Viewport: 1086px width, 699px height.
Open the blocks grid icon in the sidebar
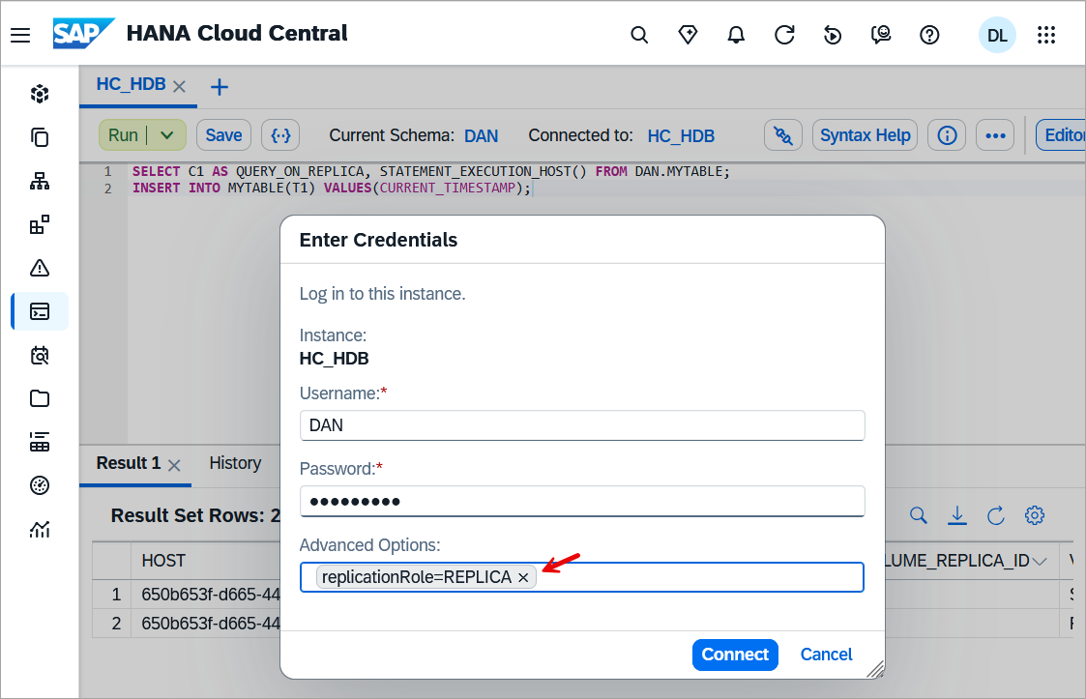pyautogui.click(x=40, y=224)
